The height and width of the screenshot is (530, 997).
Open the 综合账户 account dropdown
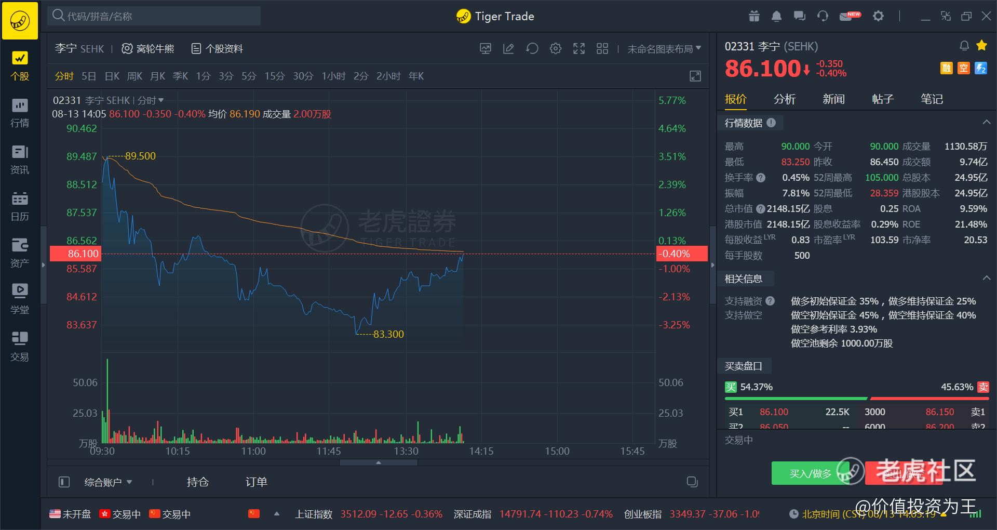click(x=108, y=482)
